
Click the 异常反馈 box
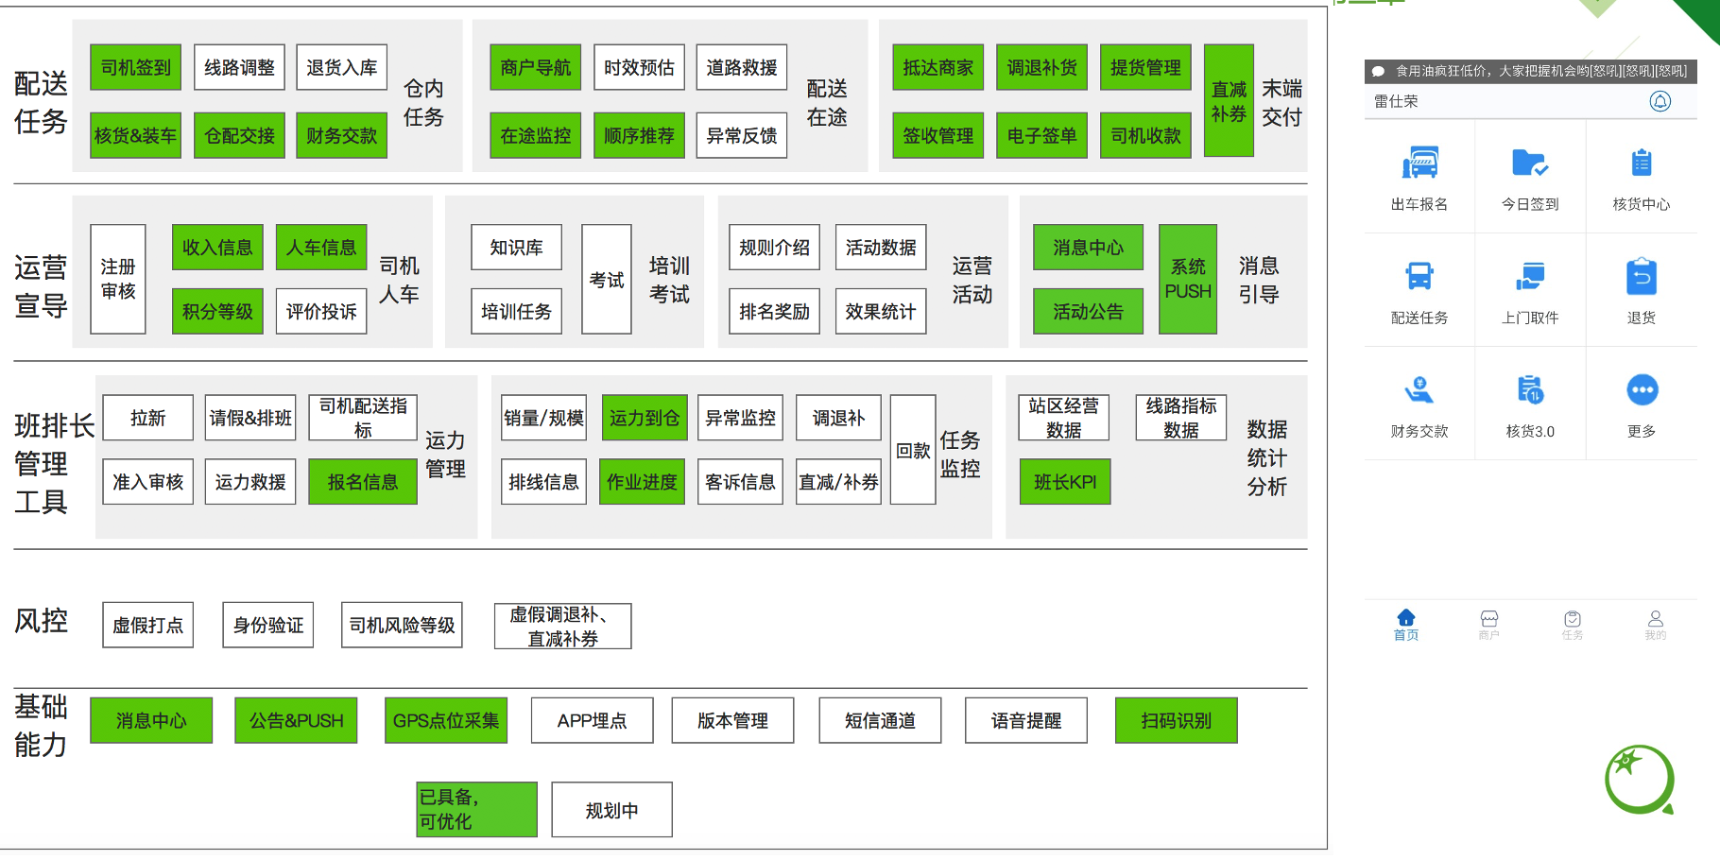[x=742, y=135]
